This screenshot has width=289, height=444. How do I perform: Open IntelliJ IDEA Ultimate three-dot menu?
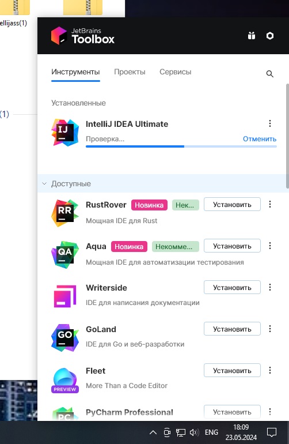pyautogui.click(x=270, y=123)
